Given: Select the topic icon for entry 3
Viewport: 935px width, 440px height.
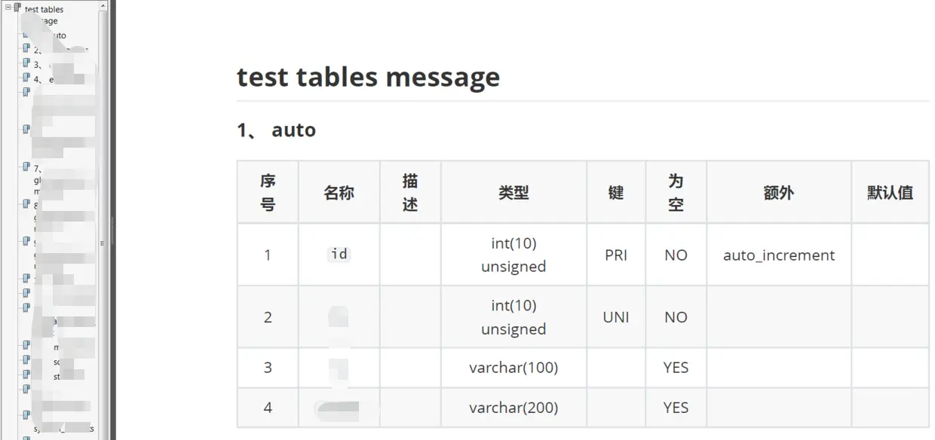Looking at the screenshot, I should pos(26,63).
